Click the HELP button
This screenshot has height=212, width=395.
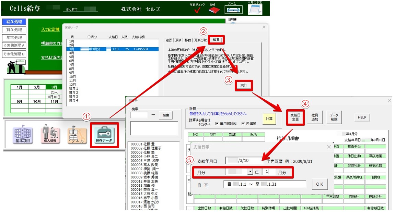[362, 117]
